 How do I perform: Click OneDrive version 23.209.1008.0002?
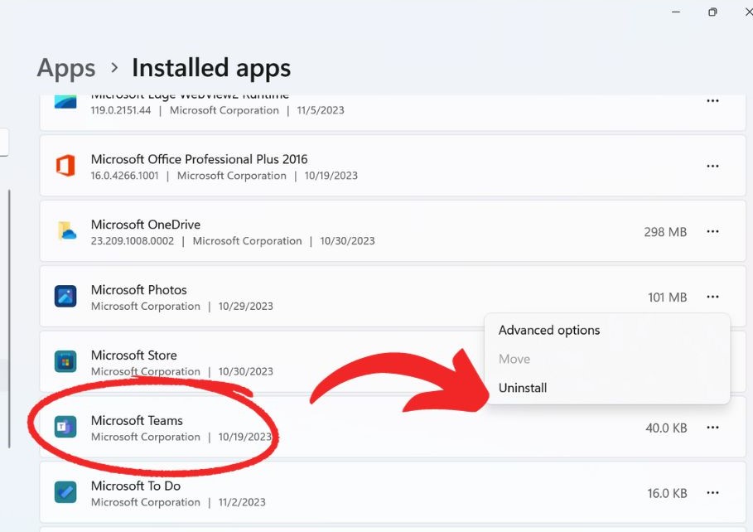133,241
